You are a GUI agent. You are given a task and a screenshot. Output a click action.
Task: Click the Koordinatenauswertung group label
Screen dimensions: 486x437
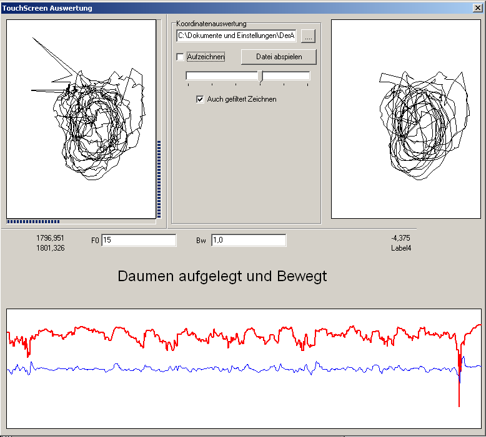click(x=211, y=24)
